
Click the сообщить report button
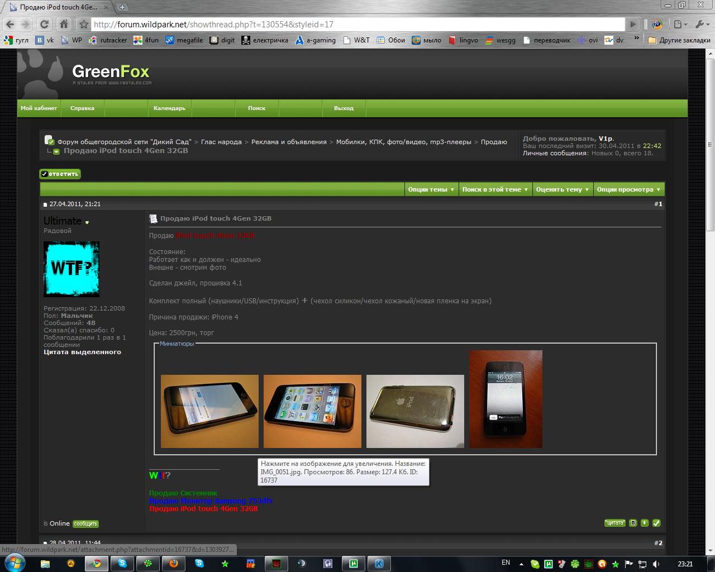[x=85, y=524]
